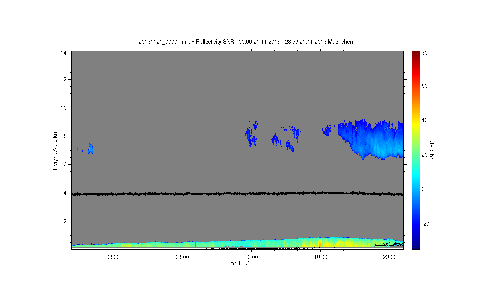This screenshot has height=300, width=500.
Task: Click the small cloud echo near 01:30
Action: pos(90,149)
